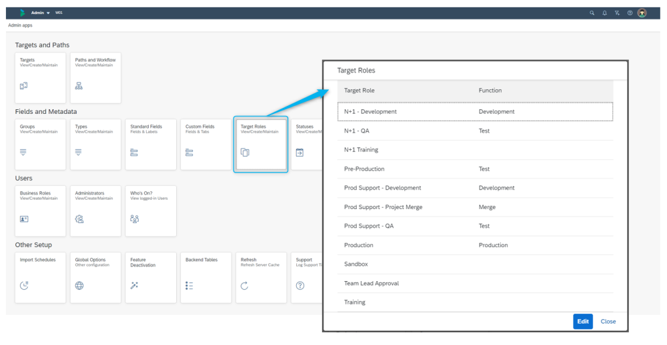
Task: Open the Support tile
Action: (x=307, y=278)
